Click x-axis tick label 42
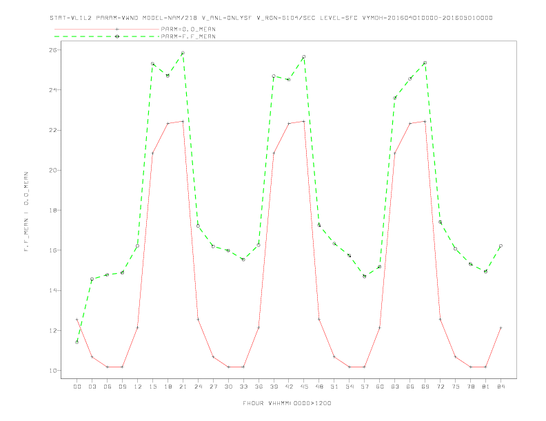This screenshot has width=546, height=421. [289, 387]
